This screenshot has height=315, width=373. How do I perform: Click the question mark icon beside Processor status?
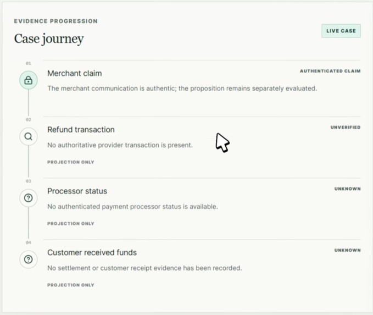pyautogui.click(x=29, y=198)
